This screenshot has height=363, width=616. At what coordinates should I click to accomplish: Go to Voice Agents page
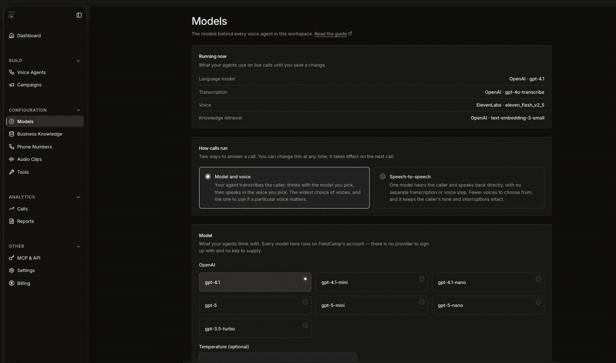point(45,72)
